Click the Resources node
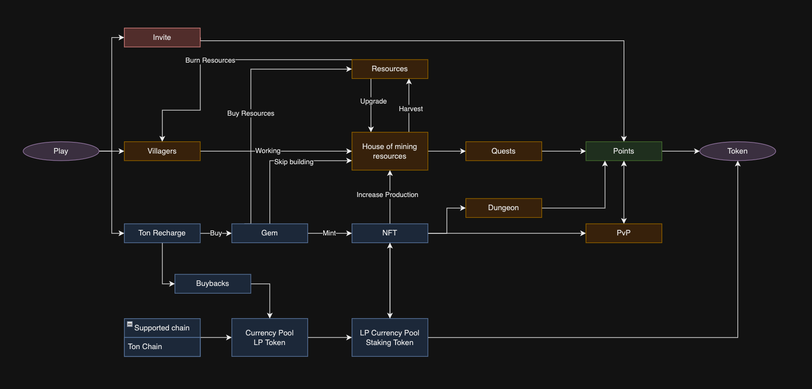The image size is (812, 389). point(390,69)
